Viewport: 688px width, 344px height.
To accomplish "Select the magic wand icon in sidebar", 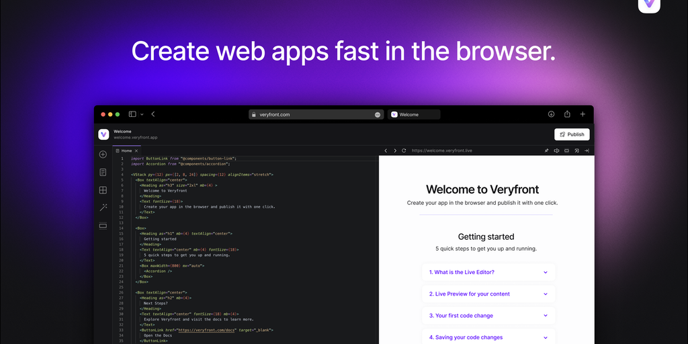I will coord(103,208).
